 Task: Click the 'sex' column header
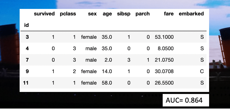92,14
